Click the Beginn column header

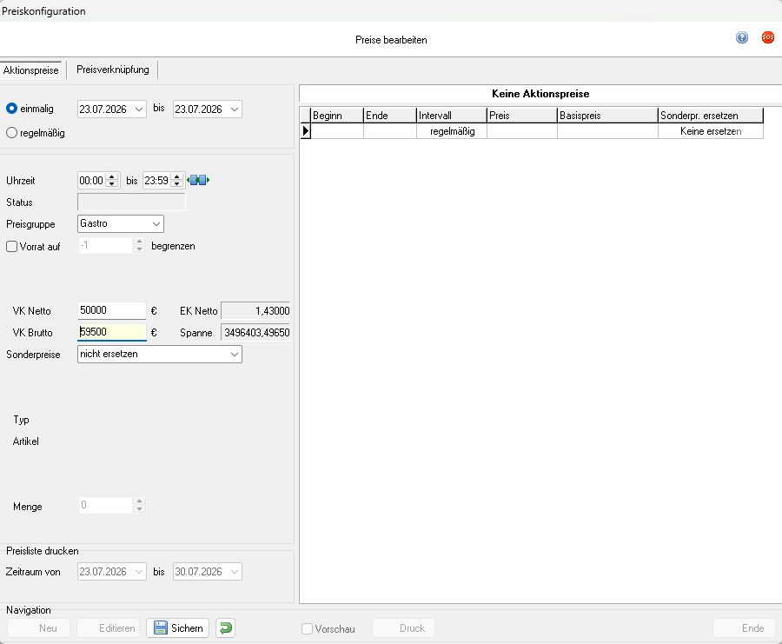[x=337, y=116]
